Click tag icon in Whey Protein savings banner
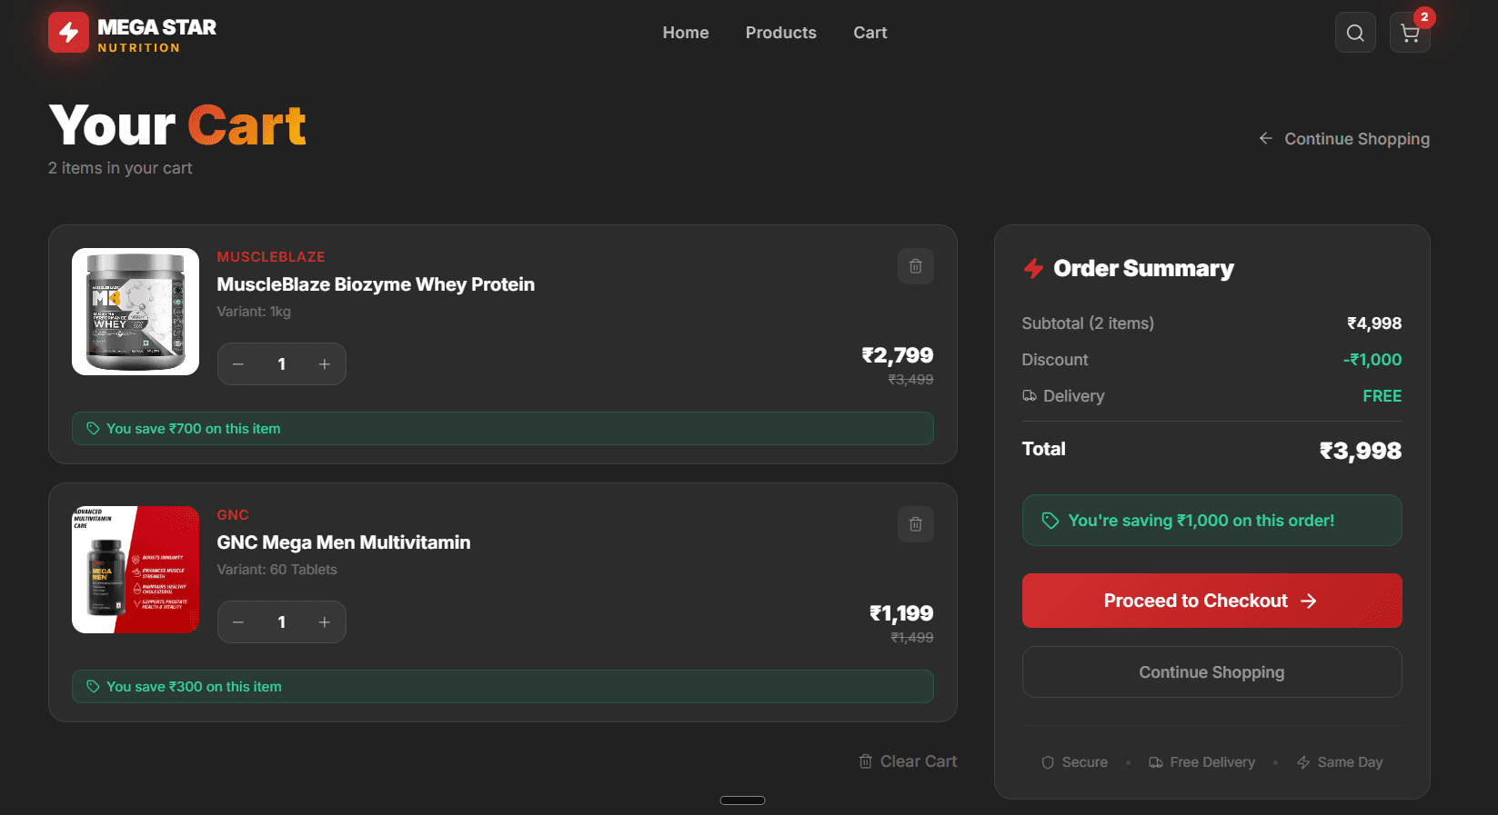 point(93,429)
